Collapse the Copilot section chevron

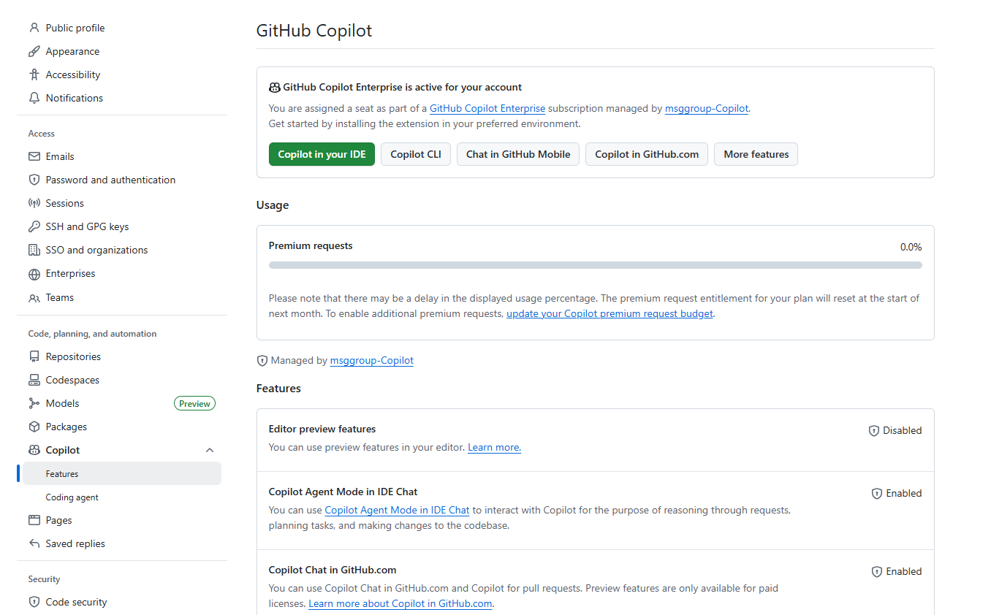coord(210,450)
